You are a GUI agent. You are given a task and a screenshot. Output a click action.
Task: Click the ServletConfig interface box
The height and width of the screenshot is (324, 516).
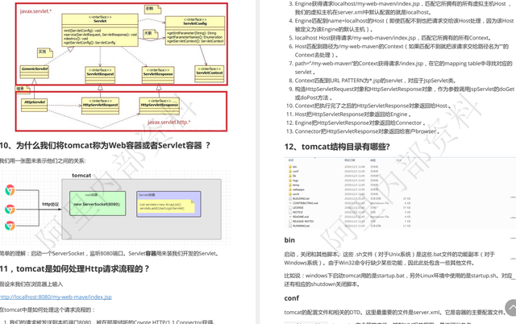(195, 31)
